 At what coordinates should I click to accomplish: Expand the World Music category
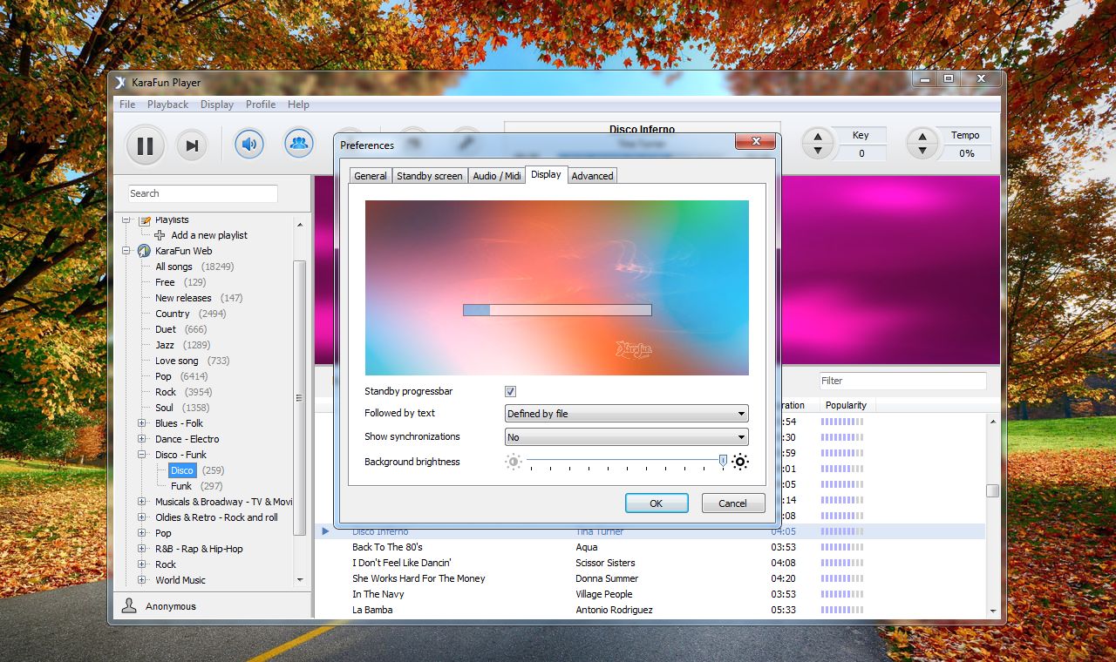tap(142, 580)
